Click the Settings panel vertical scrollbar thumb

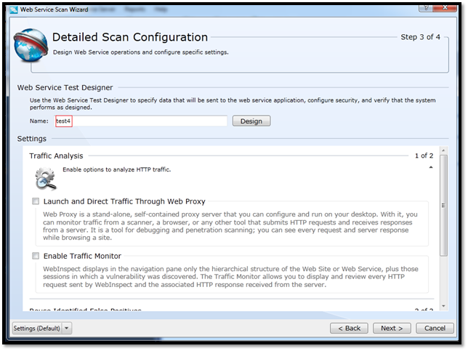tap(443, 204)
